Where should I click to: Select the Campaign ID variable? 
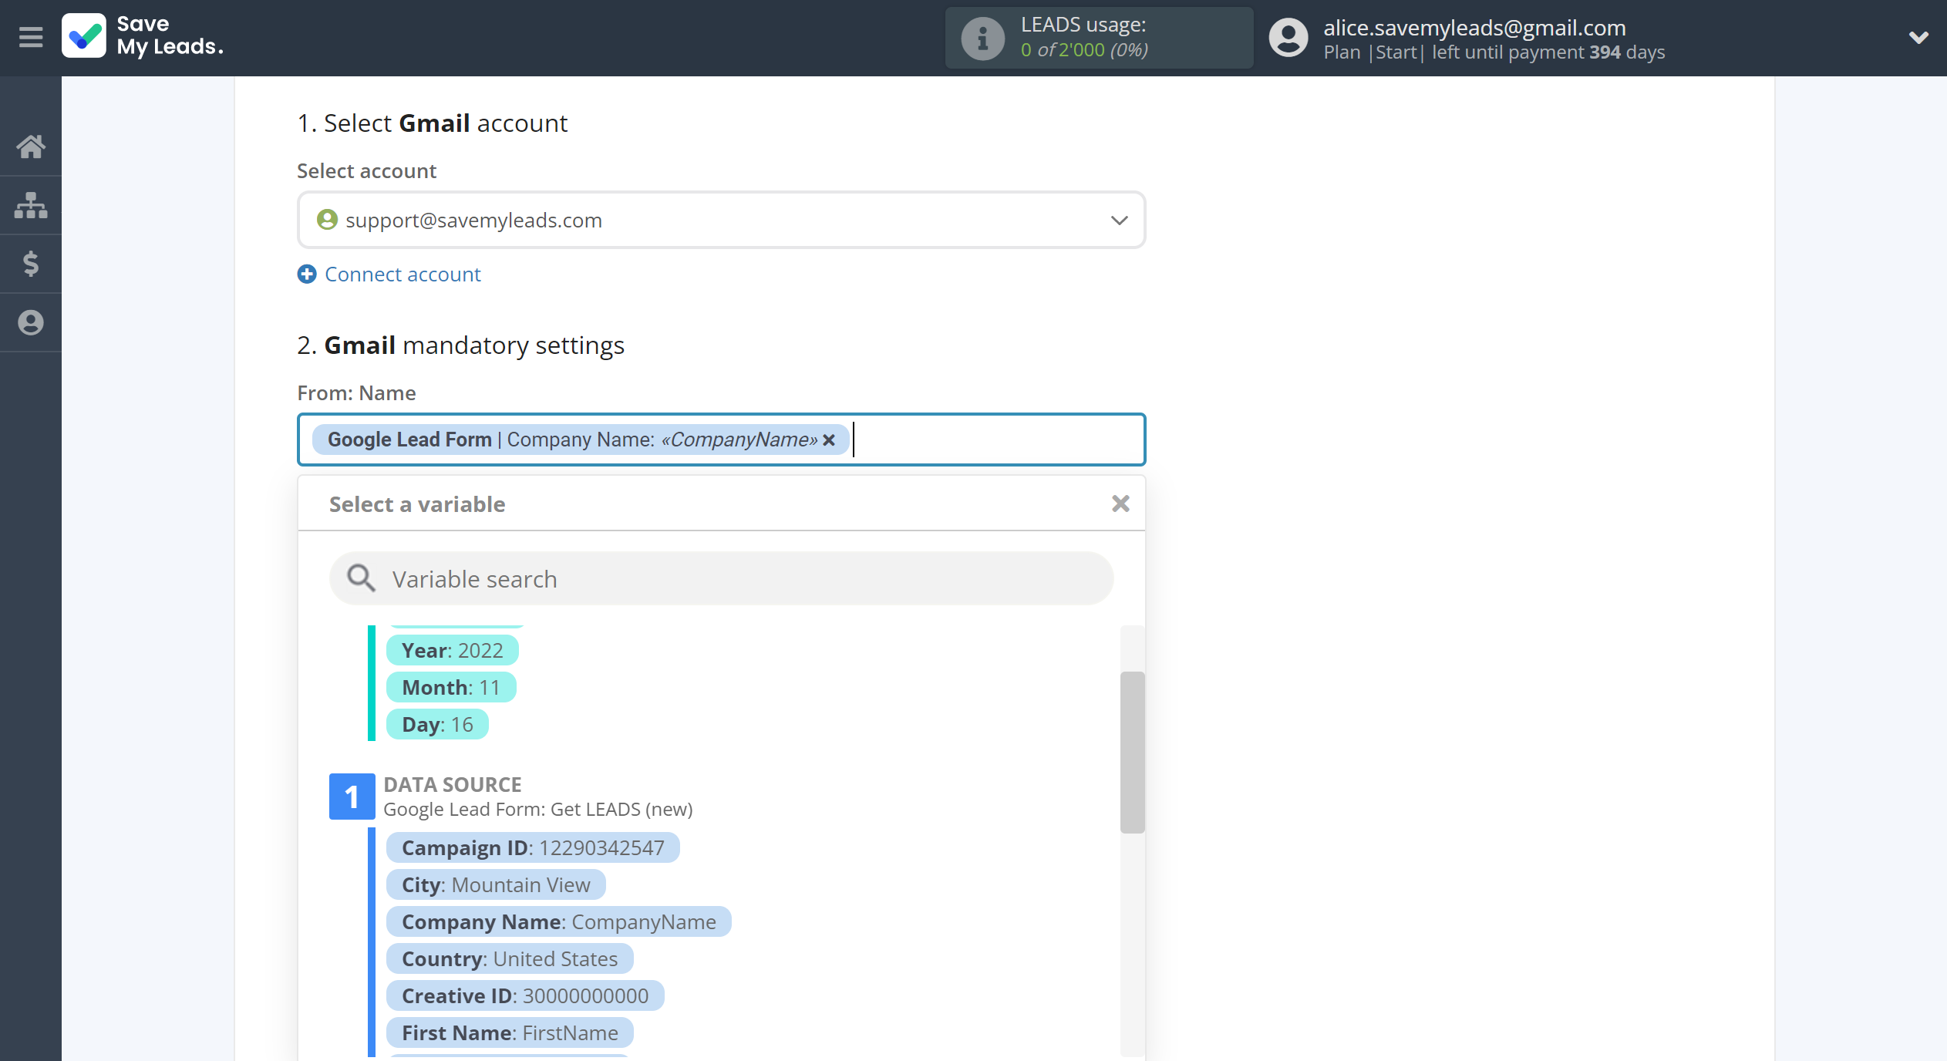pos(533,847)
